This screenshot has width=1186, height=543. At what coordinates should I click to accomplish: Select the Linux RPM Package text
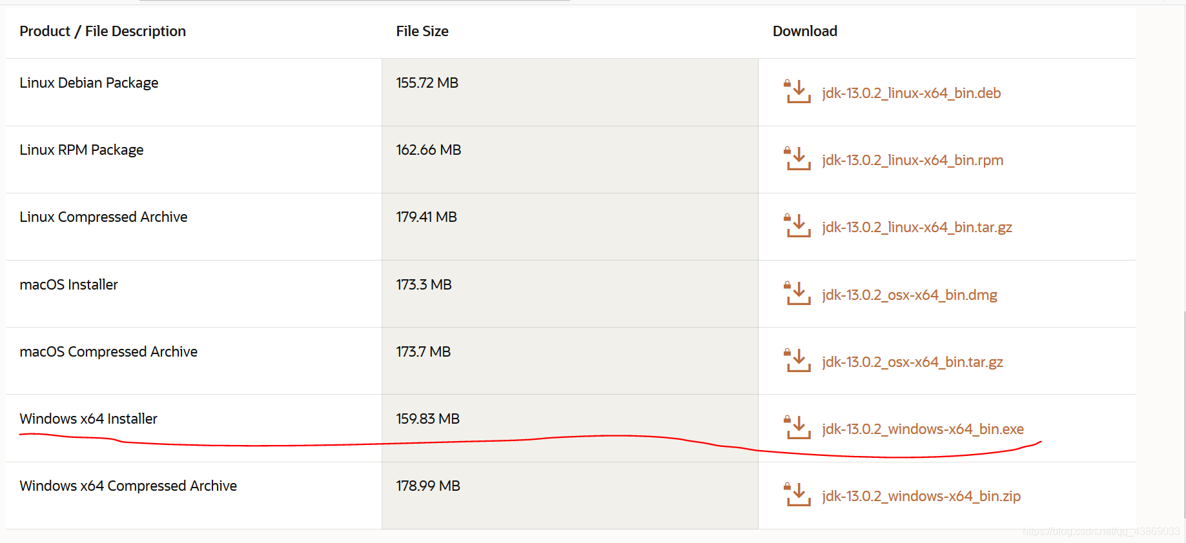pos(81,150)
